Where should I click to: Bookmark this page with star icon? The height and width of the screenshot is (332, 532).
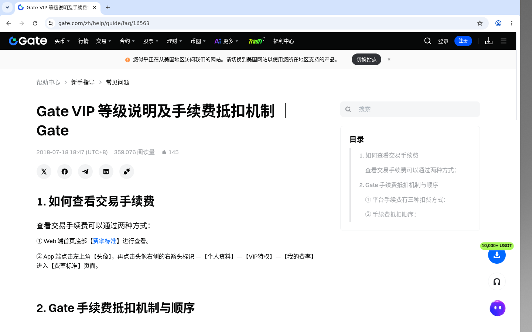[480, 23]
